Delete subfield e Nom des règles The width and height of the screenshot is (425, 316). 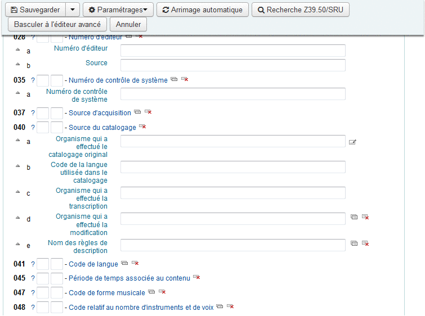pyautogui.click(x=365, y=243)
